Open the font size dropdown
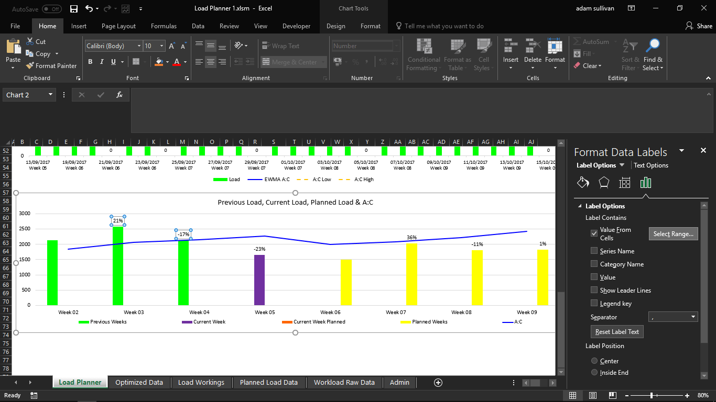 pos(160,46)
